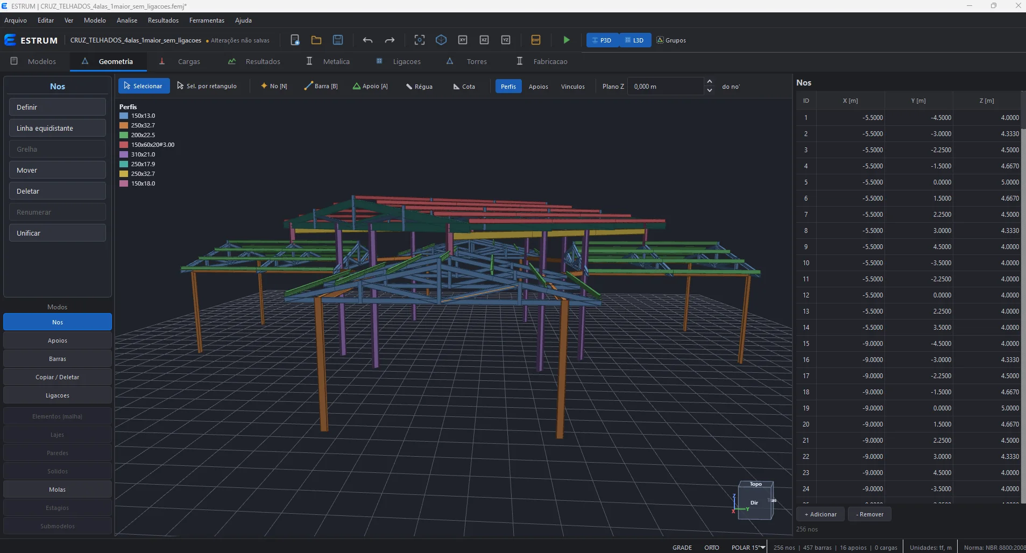1026x553 pixels.
Task: Click the + Adicionar button
Action: pos(820,514)
